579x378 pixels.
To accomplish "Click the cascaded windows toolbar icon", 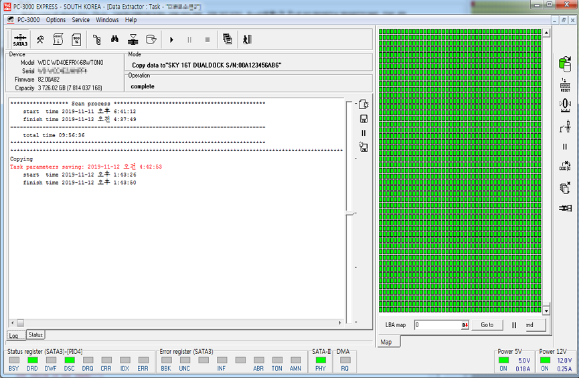I will (x=228, y=39).
